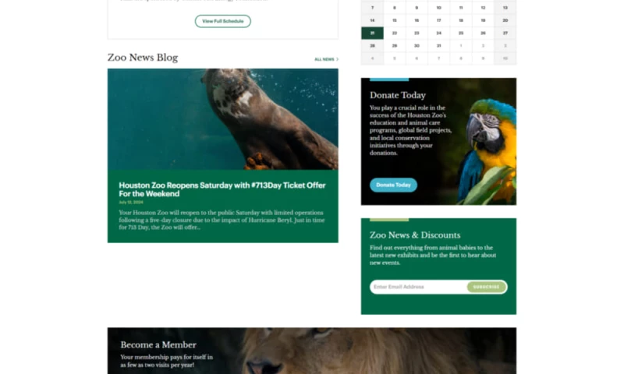This screenshot has width=624, height=374.
Task: Open the Houston Zoo Reopens Saturday headline
Action: click(222, 189)
